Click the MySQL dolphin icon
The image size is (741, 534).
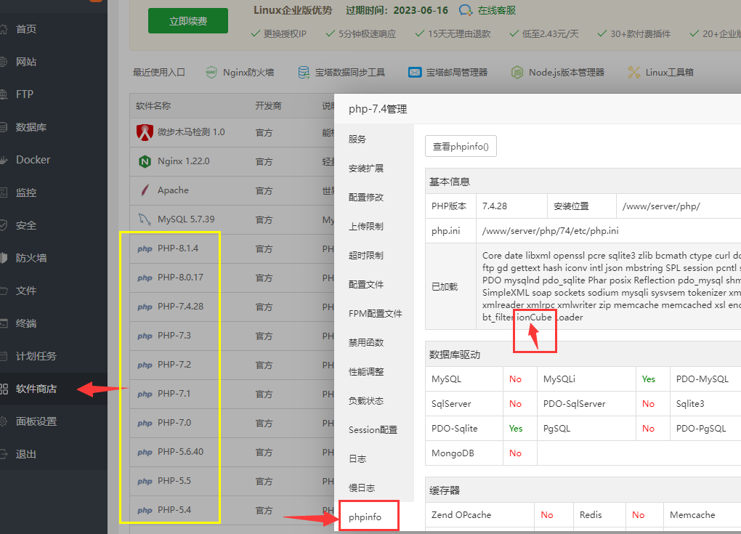pos(145,219)
